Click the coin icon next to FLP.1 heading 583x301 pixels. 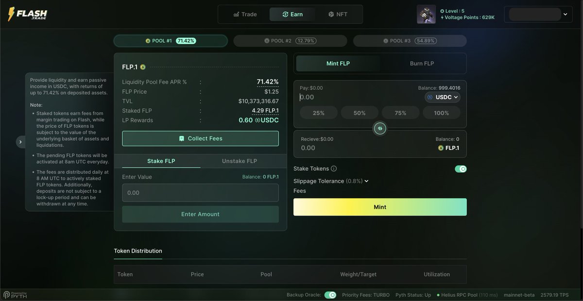(143, 67)
